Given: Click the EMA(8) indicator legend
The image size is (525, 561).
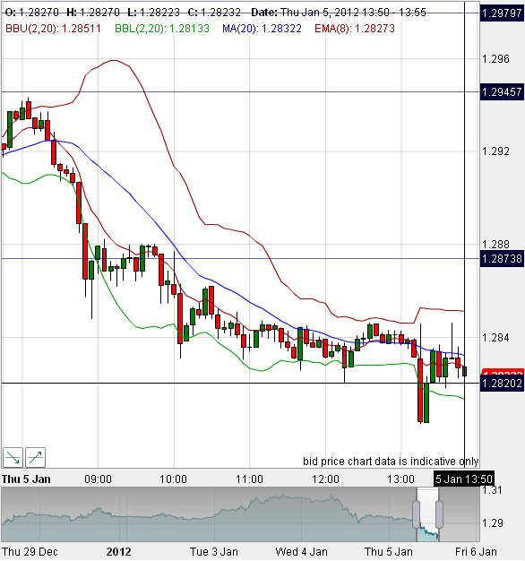Looking at the screenshot, I should tap(355, 29).
